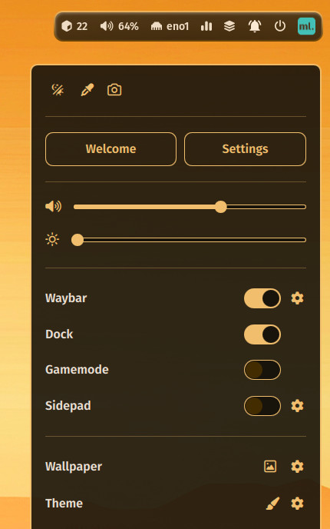Click the night light filter icon
This screenshot has height=529, width=330.
(x=58, y=90)
